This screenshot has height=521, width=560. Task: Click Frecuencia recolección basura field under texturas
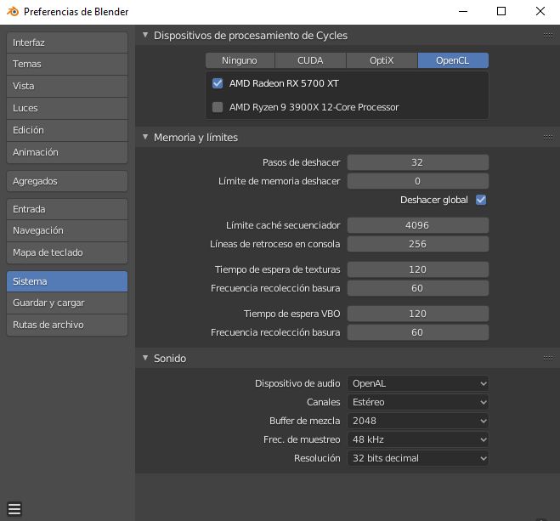[418, 288]
